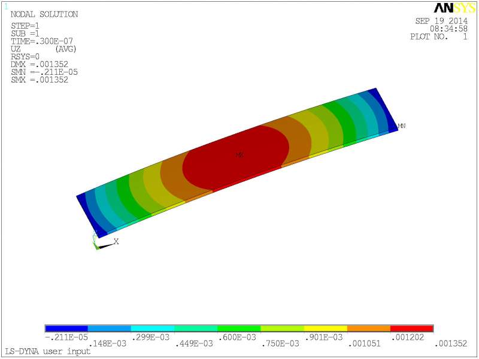This screenshot has height=359, width=479.
Task: Click the orange legend color band
Action: pos(369,328)
